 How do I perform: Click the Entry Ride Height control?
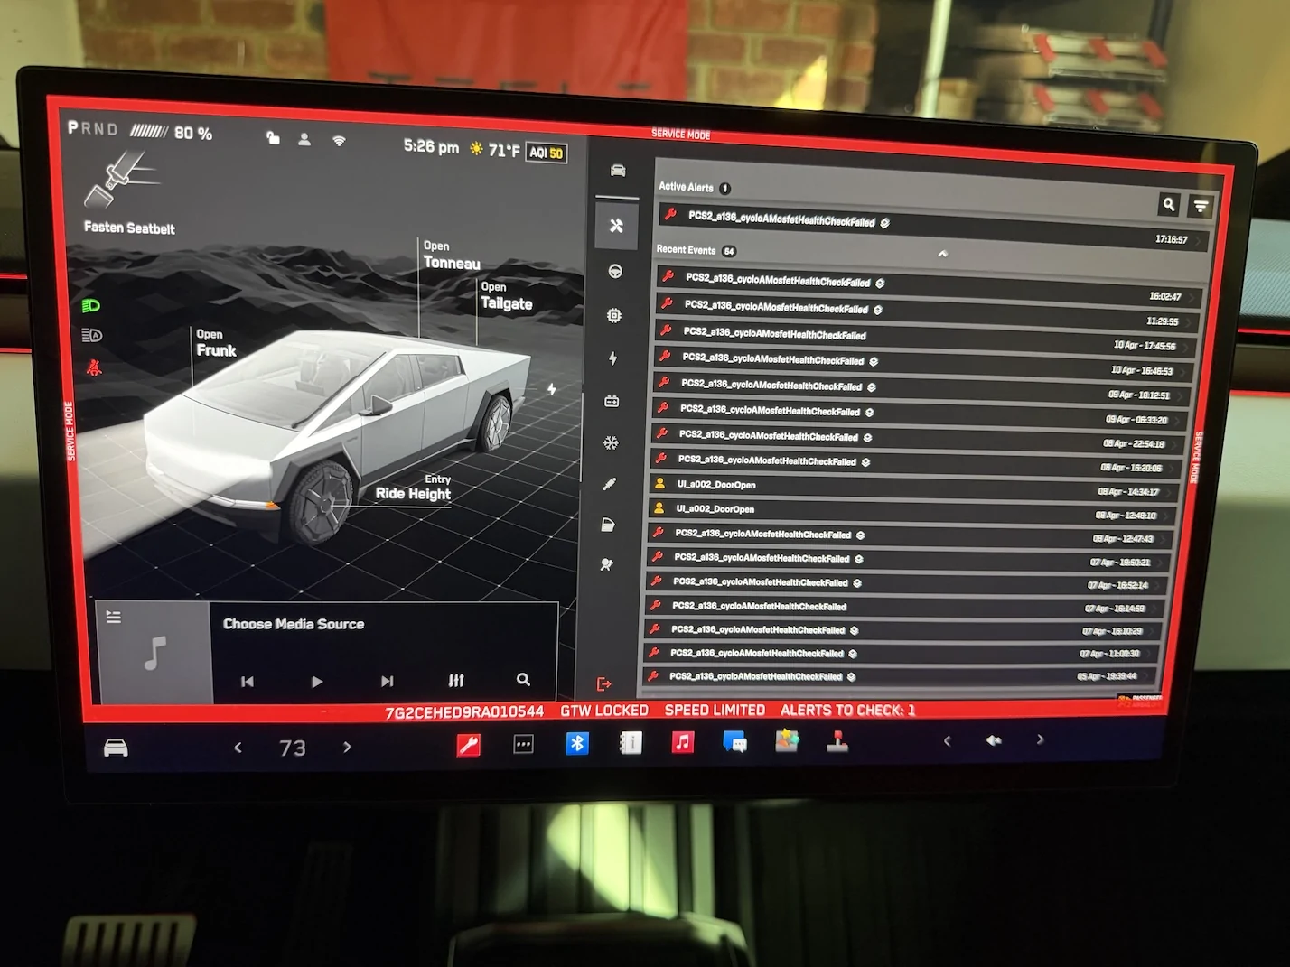413,488
